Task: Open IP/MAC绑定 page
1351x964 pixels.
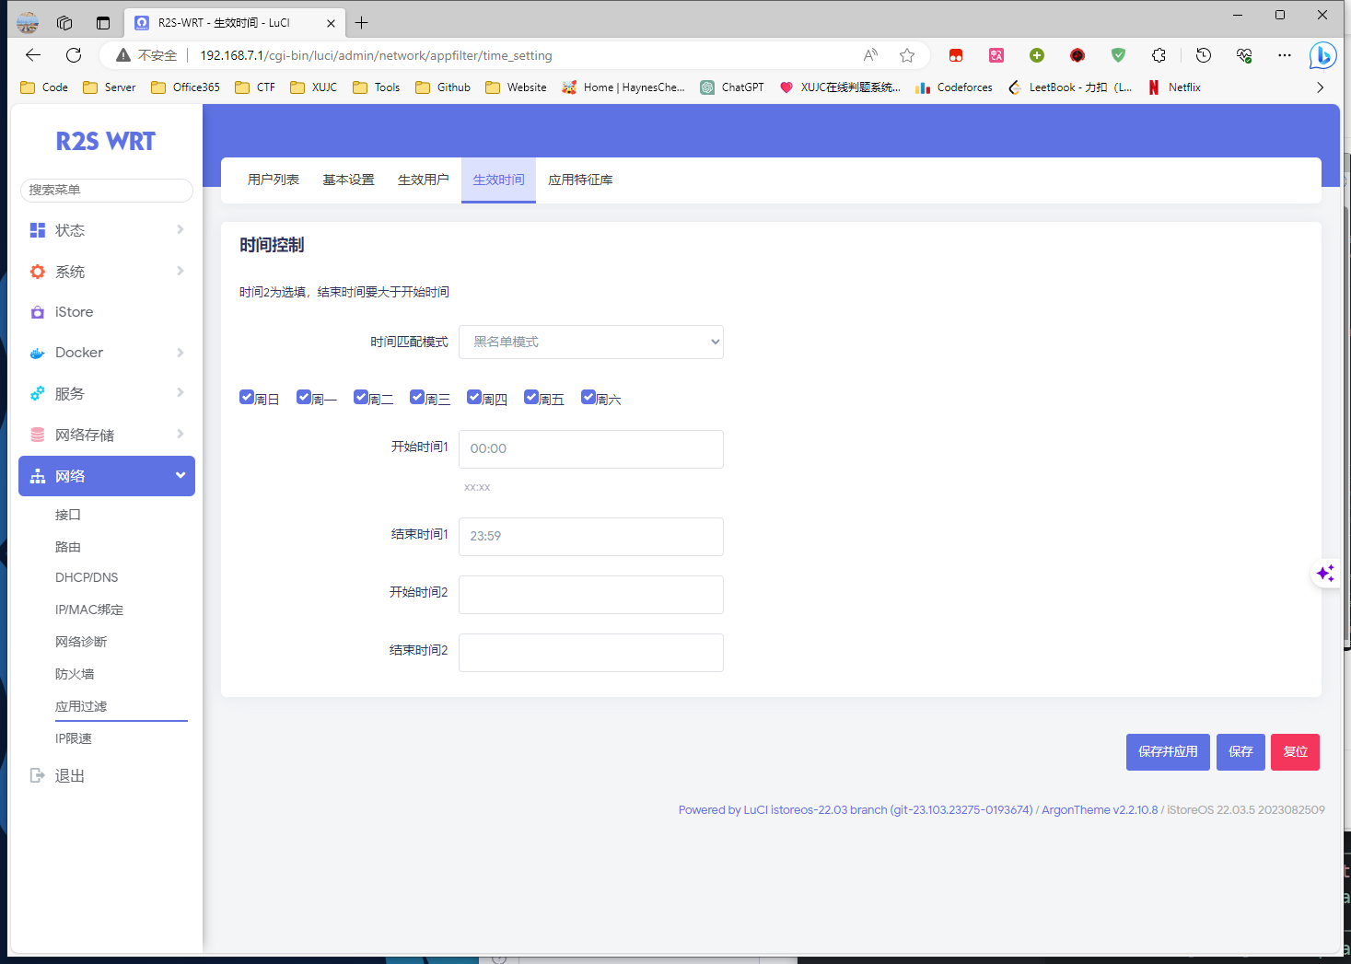Action: [x=89, y=610]
